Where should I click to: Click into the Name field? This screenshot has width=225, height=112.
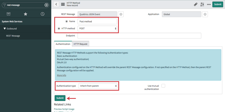97,21
